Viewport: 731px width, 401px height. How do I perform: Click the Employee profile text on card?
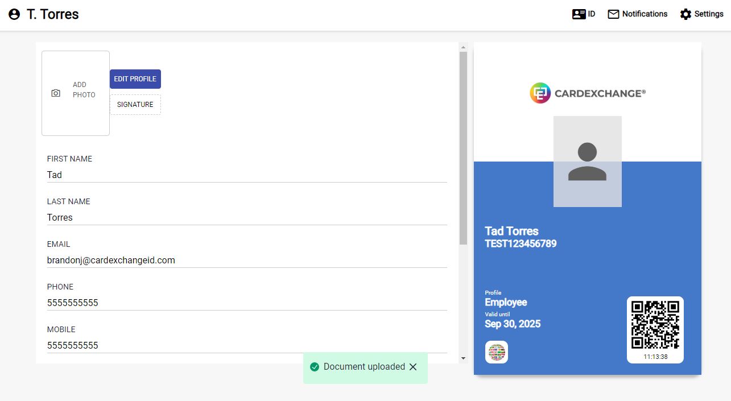[506, 303]
